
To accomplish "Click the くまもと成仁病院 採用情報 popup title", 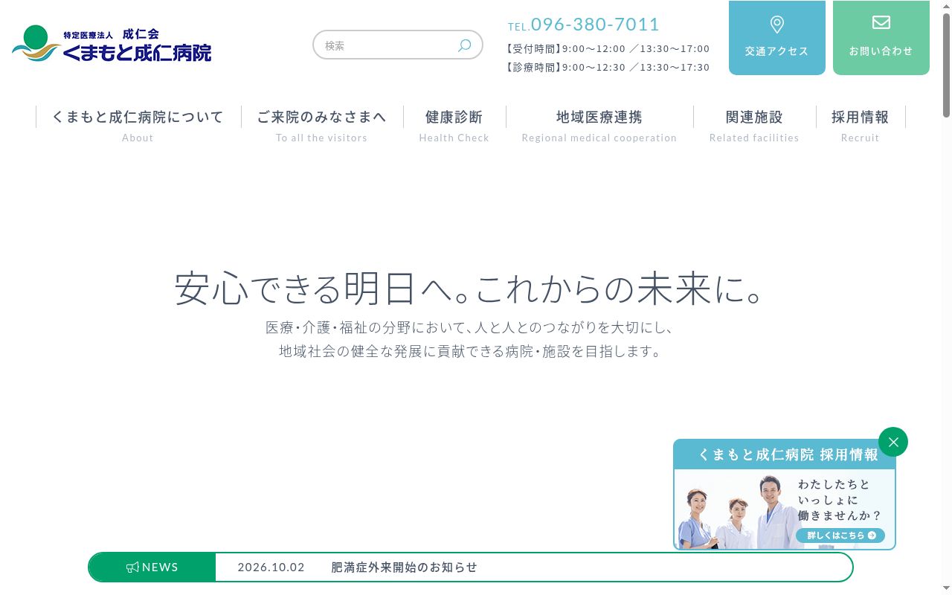I will coord(788,454).
